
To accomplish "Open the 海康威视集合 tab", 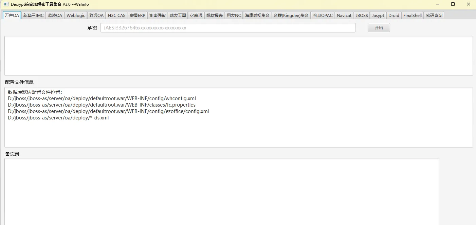I will tap(257, 15).
